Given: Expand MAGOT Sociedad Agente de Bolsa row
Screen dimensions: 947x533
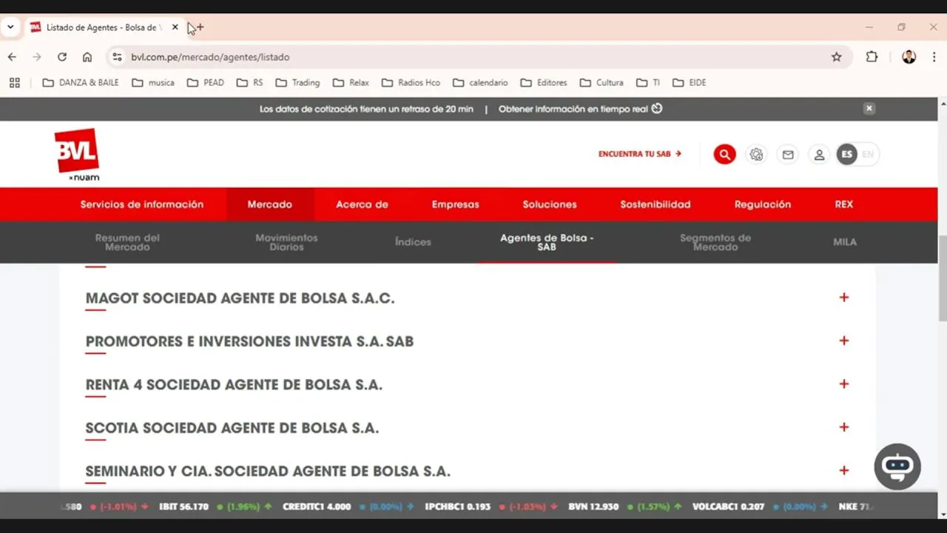Looking at the screenshot, I should 467,298.
